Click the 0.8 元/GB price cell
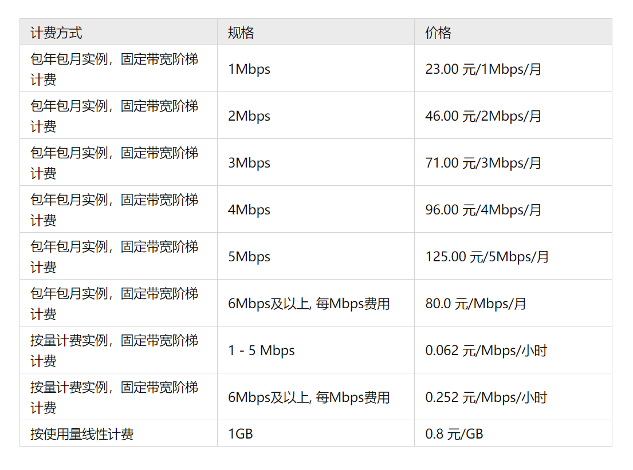This screenshot has height=470, width=633. [x=454, y=435]
